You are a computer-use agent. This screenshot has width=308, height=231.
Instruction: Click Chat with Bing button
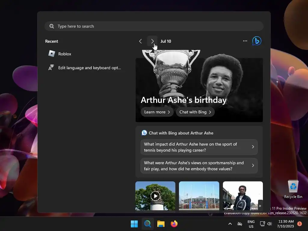coord(195,112)
